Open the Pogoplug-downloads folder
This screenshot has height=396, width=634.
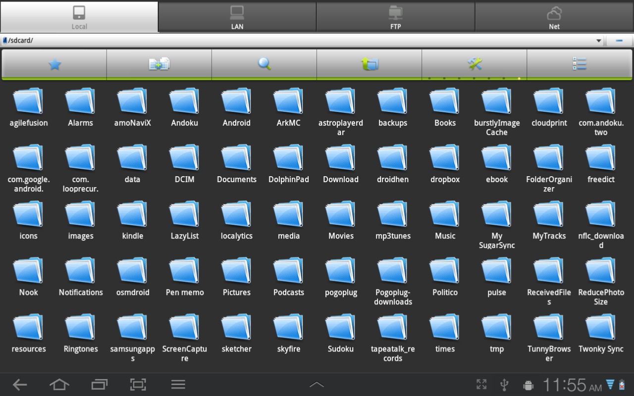[393, 281]
